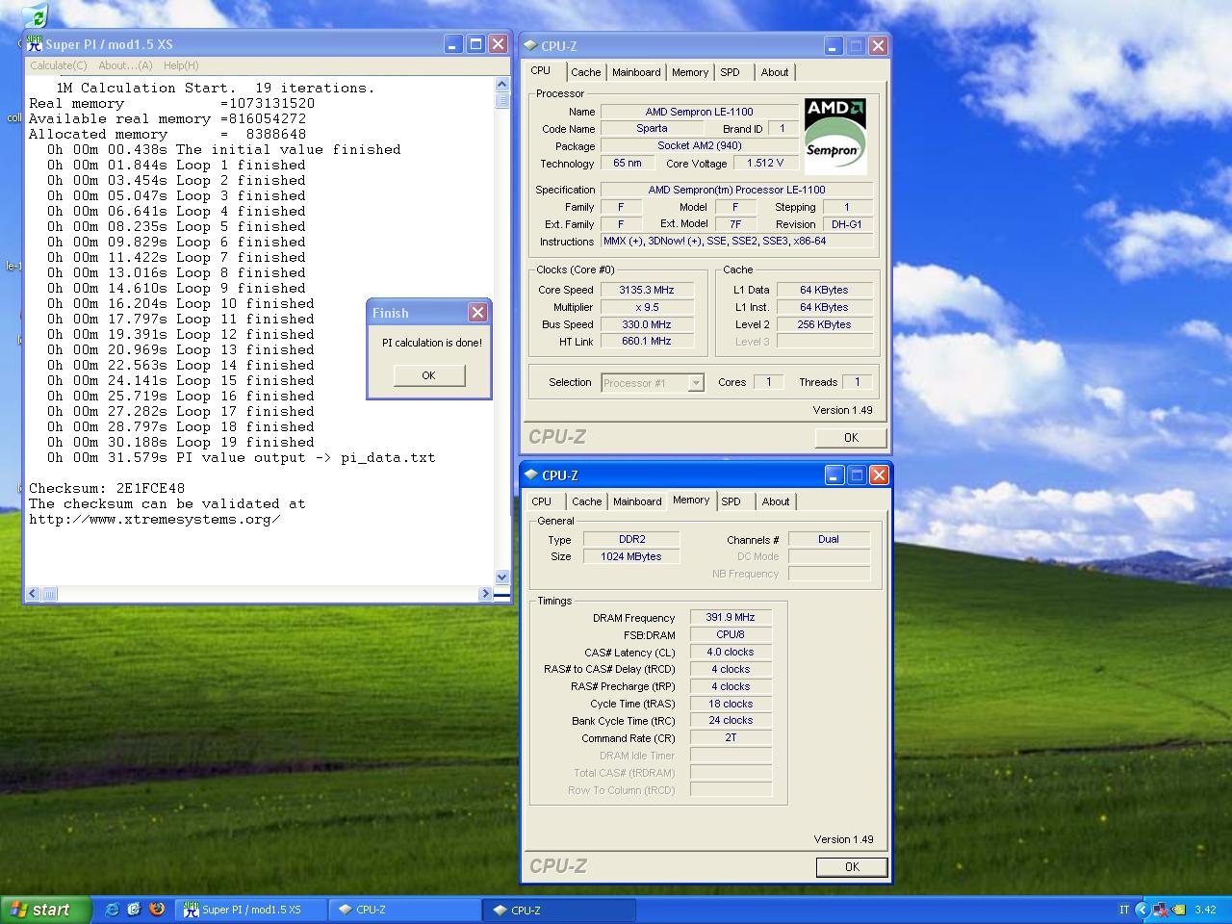Click the tray icon beside the clock
This screenshot has width=1232, height=924.
click(x=1179, y=910)
